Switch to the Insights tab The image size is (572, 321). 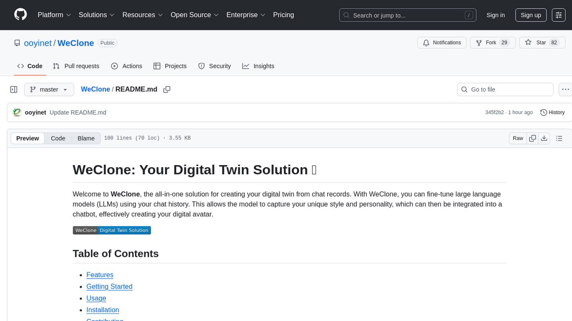tap(258, 66)
